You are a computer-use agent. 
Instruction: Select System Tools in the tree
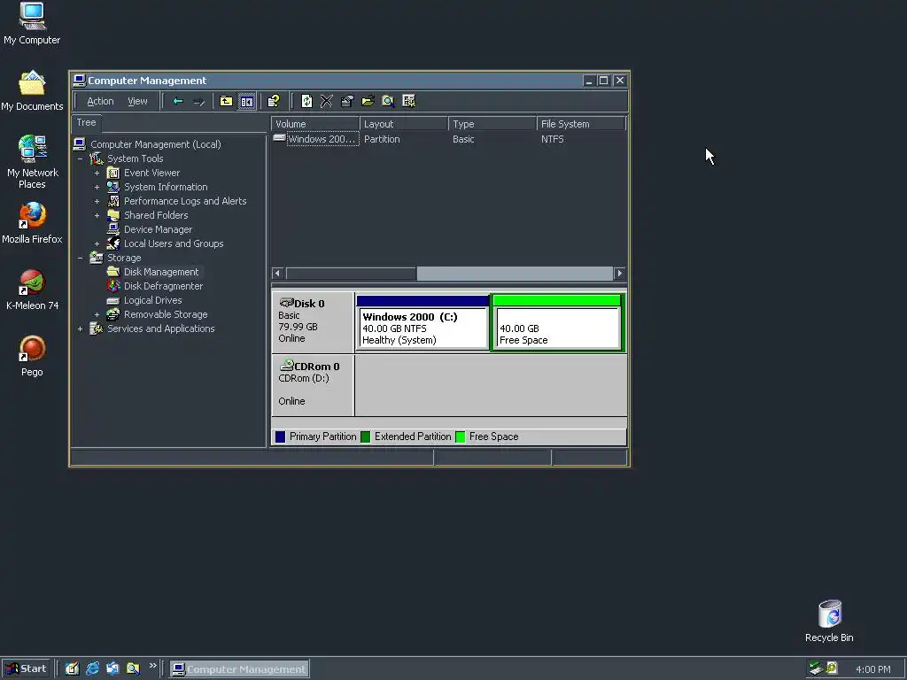[x=136, y=158]
